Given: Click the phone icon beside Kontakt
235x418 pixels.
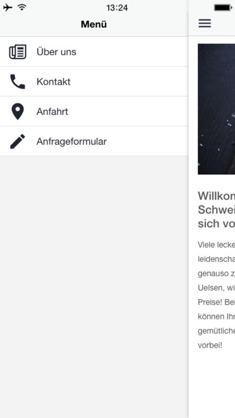Looking at the screenshot, I should (18, 82).
